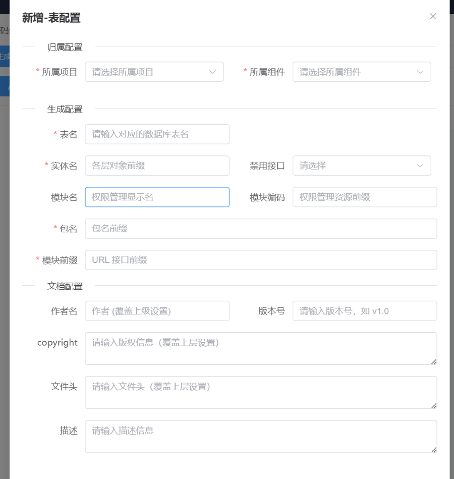Click inside the 描述 description area

[x=260, y=436]
